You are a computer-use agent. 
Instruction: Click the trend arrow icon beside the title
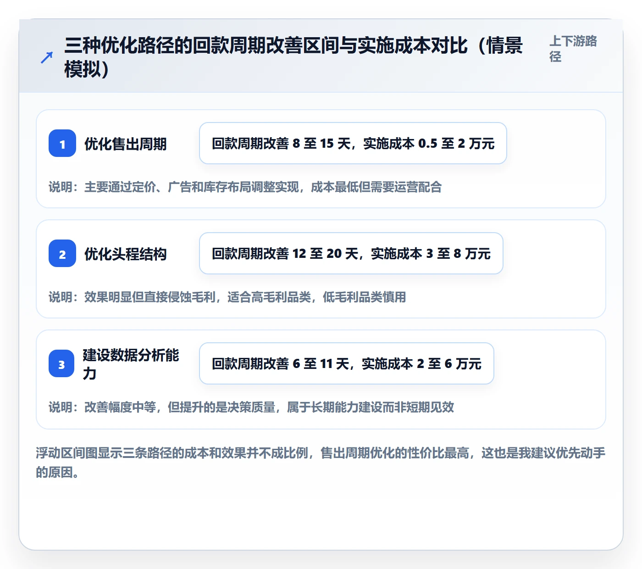click(47, 57)
